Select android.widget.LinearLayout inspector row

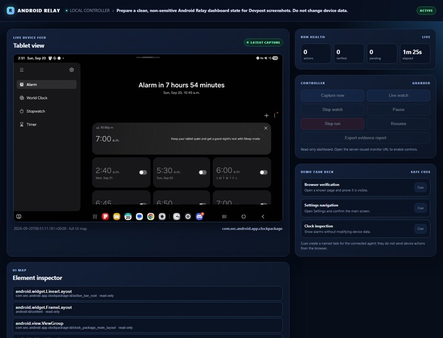[148, 293]
